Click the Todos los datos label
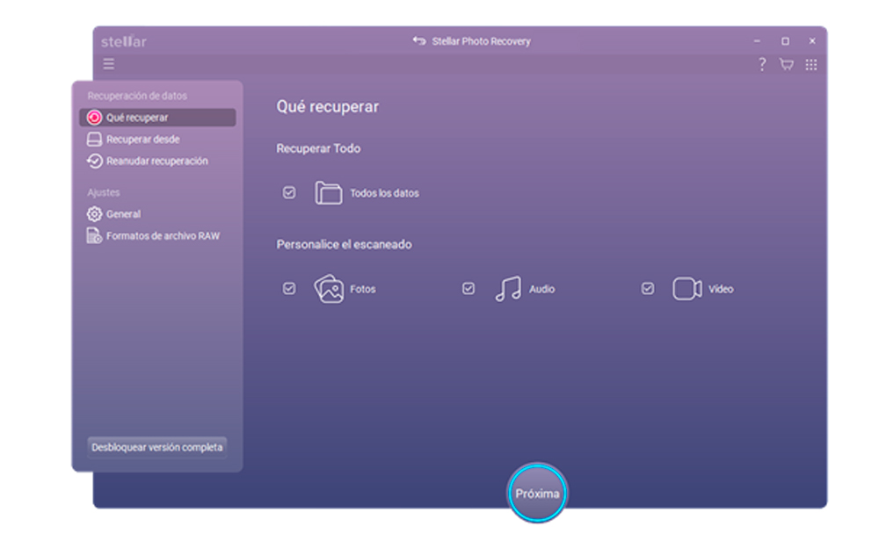 pyautogui.click(x=385, y=193)
